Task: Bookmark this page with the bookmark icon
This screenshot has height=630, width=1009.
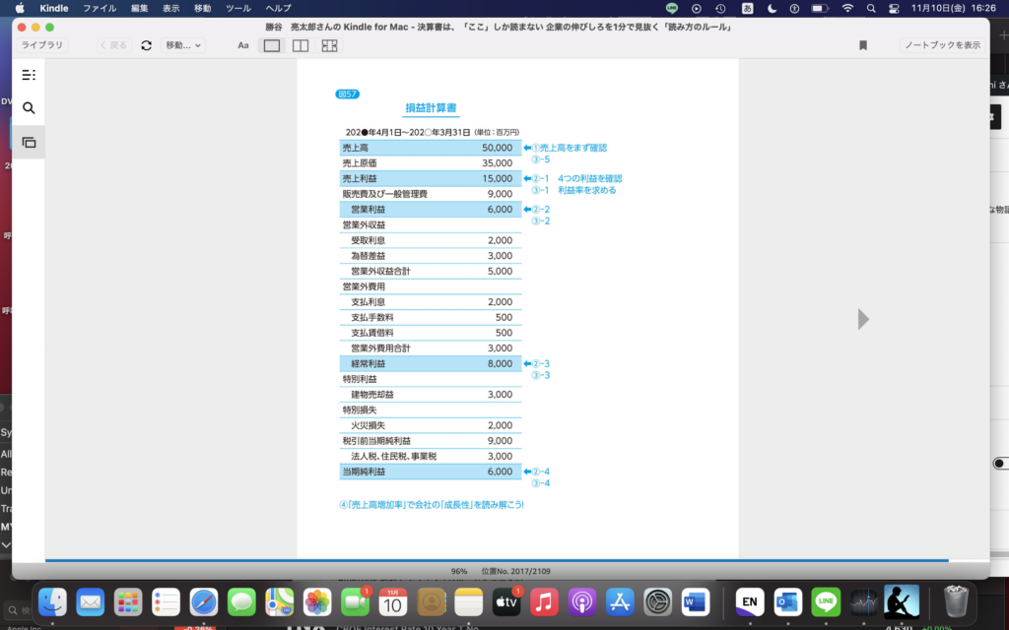Action: click(x=863, y=45)
